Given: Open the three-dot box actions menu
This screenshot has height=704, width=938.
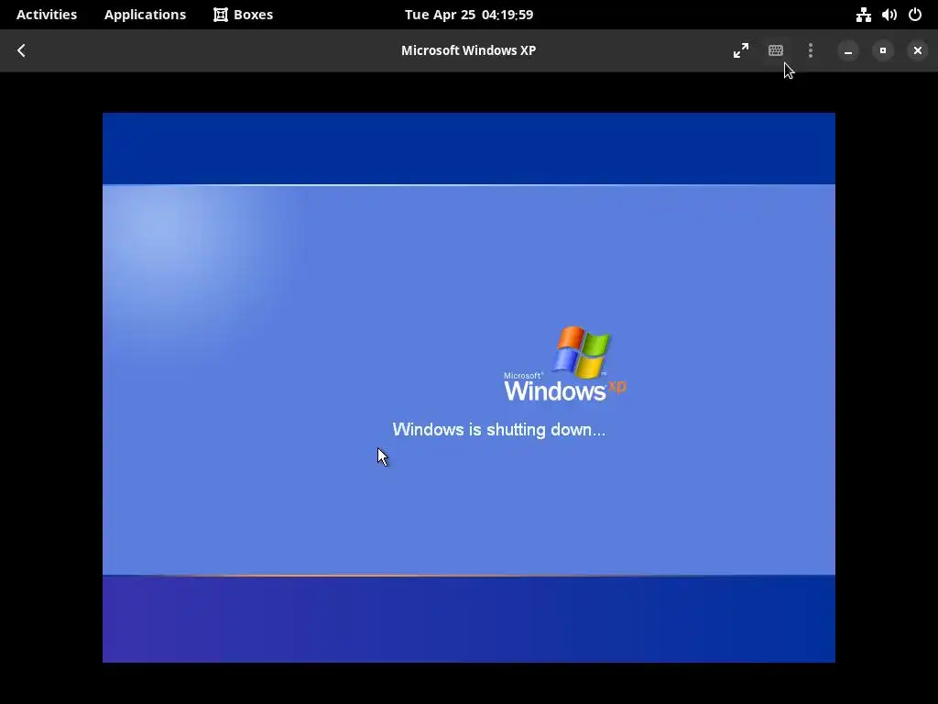Looking at the screenshot, I should (811, 50).
